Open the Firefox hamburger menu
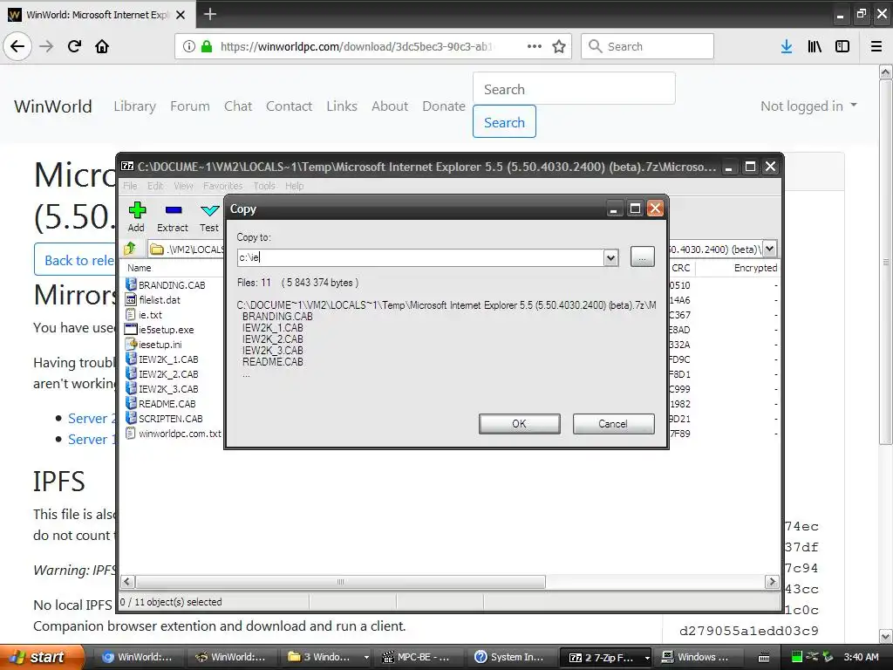Screen dimensions: 893x670 point(876,46)
